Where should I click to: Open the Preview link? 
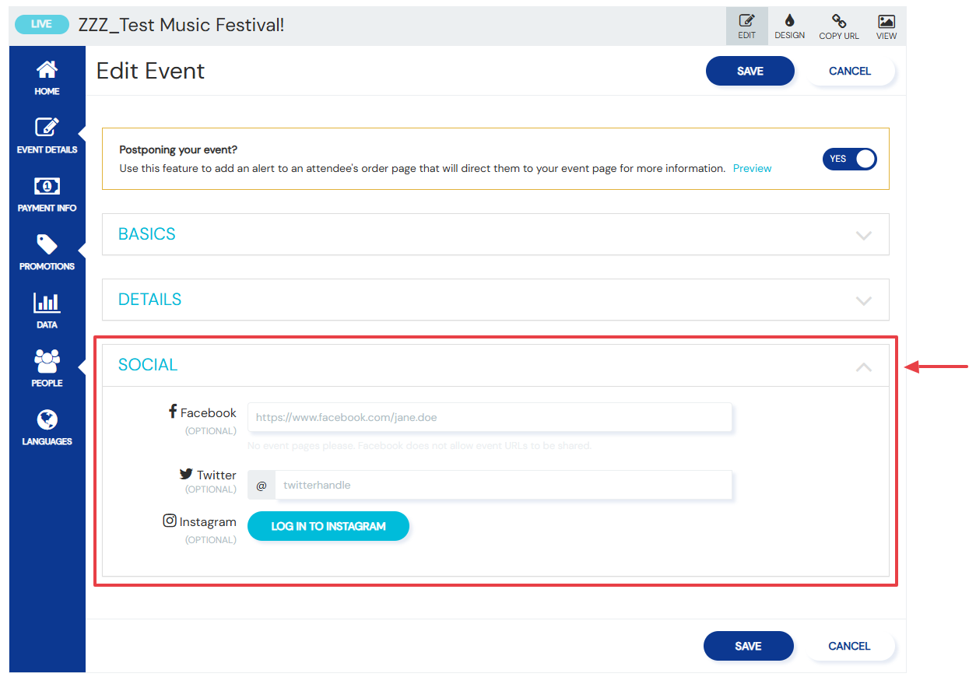tap(753, 168)
